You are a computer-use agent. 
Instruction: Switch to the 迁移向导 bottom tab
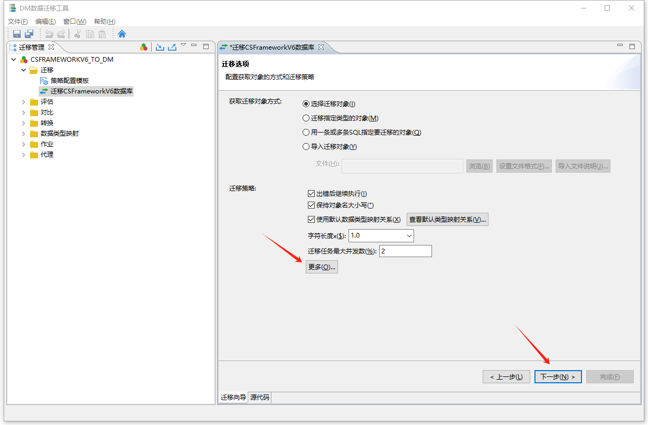(x=233, y=398)
